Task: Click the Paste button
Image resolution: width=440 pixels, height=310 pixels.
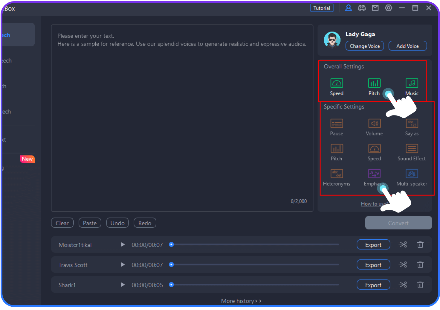Action: 90,223
